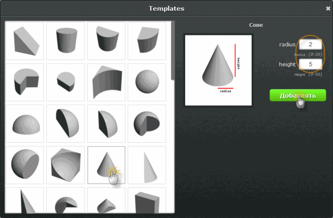Click the green Добавлять button
Screen dimensions: 333x218
coord(298,95)
